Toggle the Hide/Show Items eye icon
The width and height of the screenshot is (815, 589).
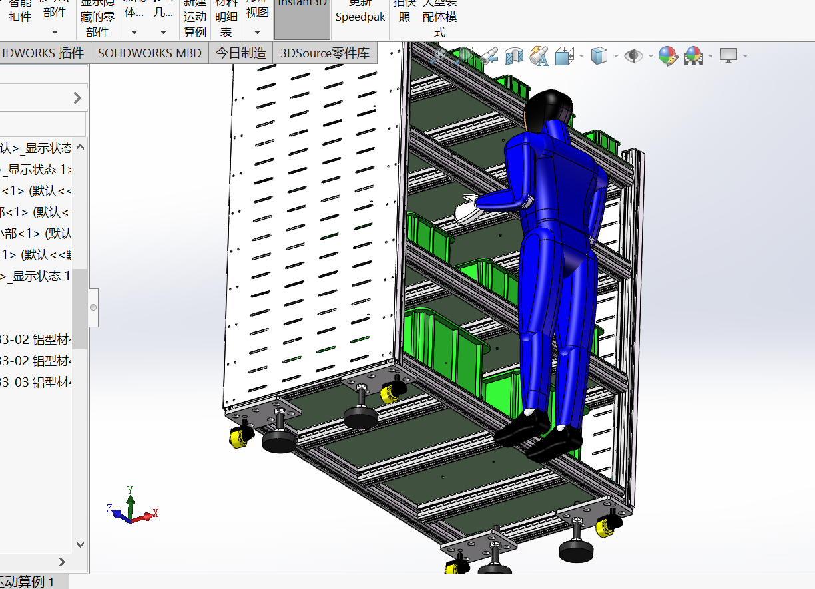pos(633,56)
